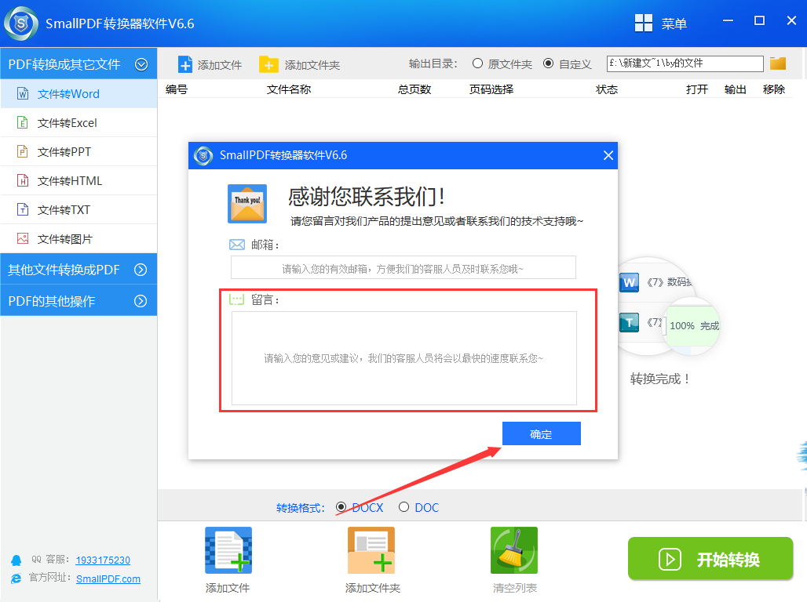Click the 添加文件夹 toolbar text button
807x602 pixels.
click(x=312, y=65)
